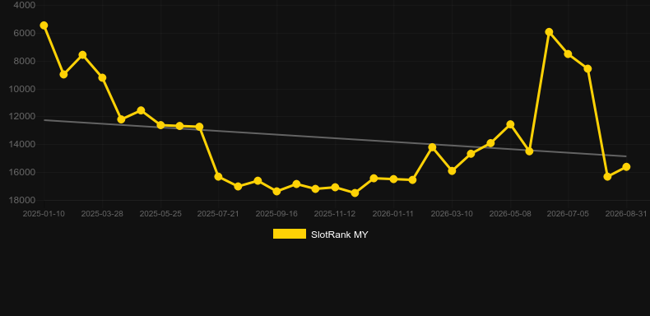Choose the data point above 2026-01-11
This screenshot has width=650, height=316.
(x=393, y=179)
